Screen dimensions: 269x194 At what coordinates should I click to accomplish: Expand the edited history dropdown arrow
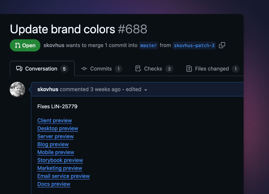(x=146, y=90)
